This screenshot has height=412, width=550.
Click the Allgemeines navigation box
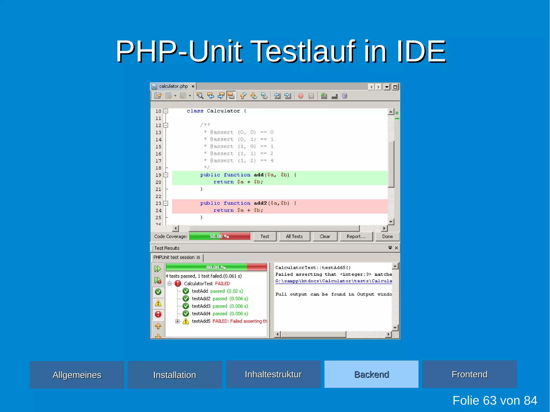coord(77,375)
